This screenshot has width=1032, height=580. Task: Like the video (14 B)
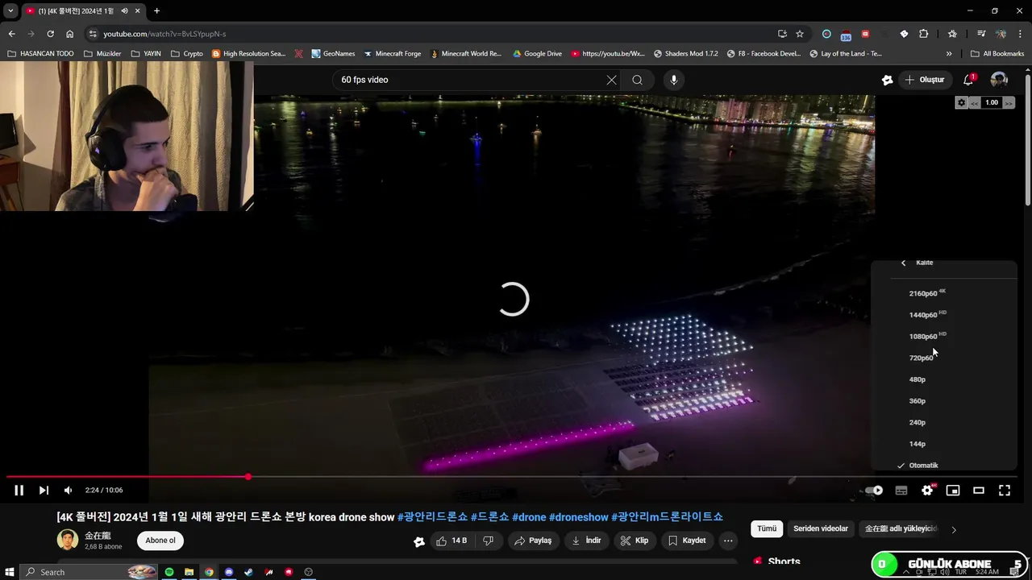coord(452,541)
